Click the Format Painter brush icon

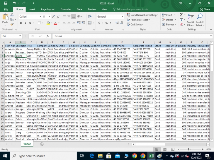click(x=12, y=24)
